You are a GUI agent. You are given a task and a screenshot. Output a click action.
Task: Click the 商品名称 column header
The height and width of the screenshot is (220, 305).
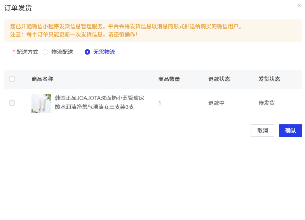[42, 79]
